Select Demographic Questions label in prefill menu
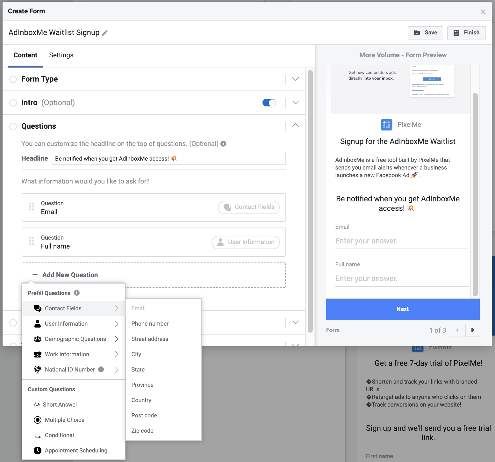Image resolution: width=495 pixels, height=462 pixels. (x=75, y=339)
